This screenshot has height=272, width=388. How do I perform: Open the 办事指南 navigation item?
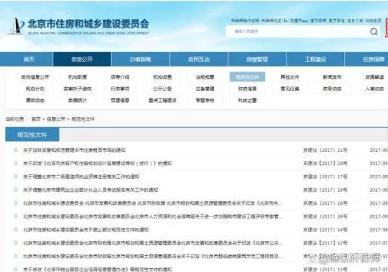140,59
